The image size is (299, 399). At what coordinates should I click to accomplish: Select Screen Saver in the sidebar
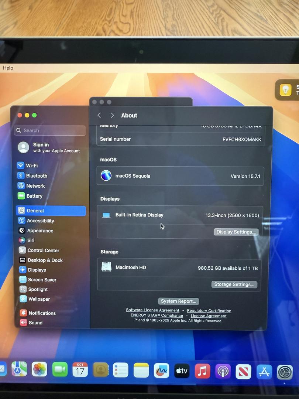42,280
